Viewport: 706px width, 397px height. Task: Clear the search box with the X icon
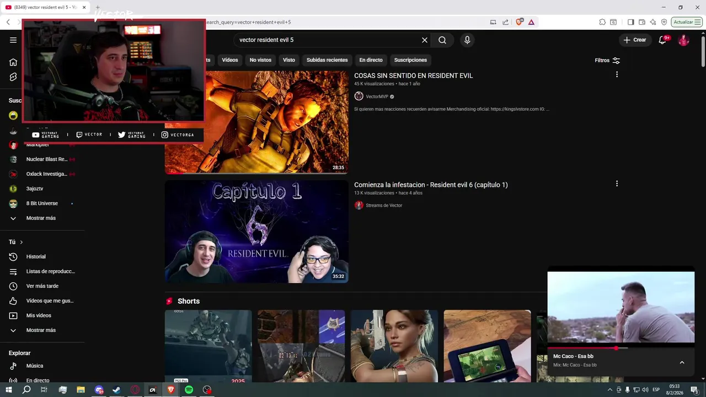coord(425,40)
